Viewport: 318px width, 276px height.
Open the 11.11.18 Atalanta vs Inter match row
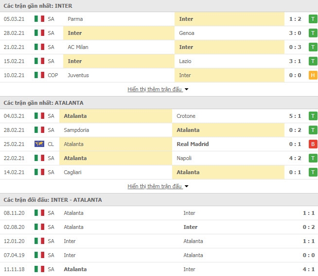coord(159,269)
